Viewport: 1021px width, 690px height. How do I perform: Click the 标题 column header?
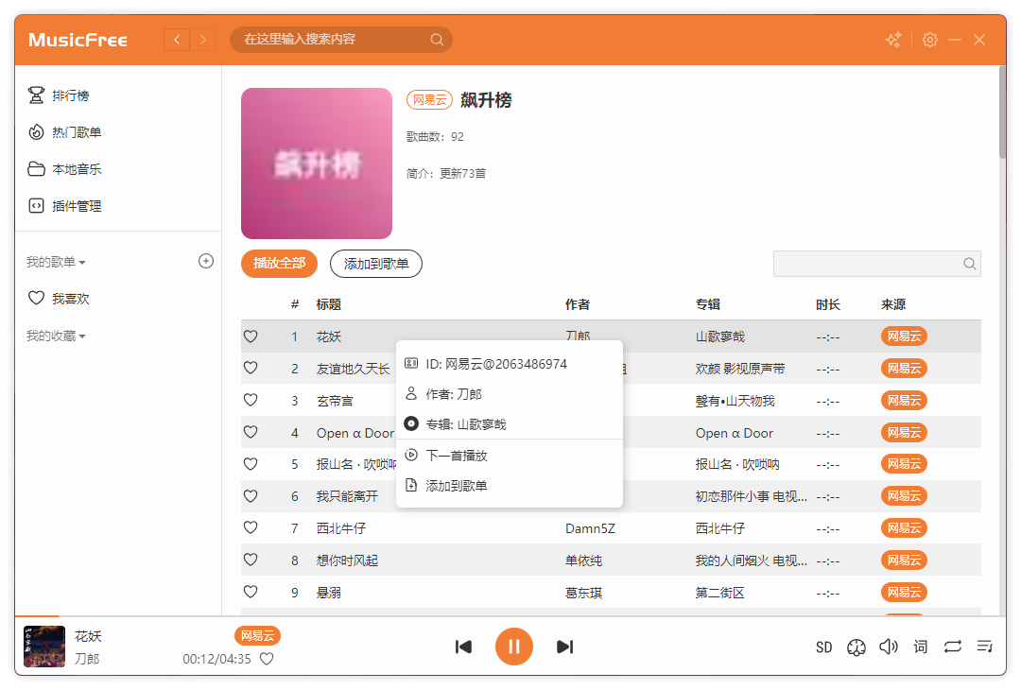[x=328, y=304]
